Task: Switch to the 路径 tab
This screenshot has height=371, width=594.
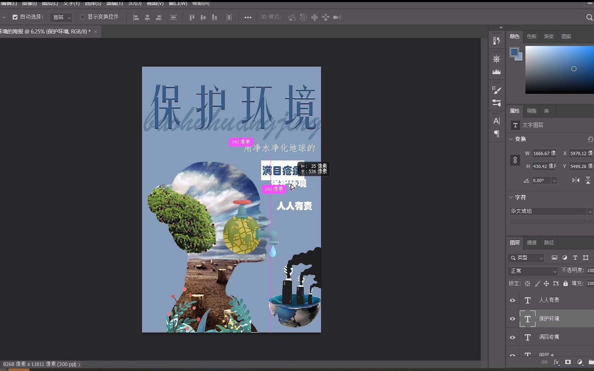Action: point(549,243)
